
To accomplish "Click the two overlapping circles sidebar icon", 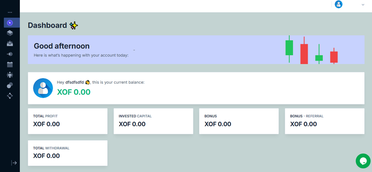I will pyautogui.click(x=10, y=85).
